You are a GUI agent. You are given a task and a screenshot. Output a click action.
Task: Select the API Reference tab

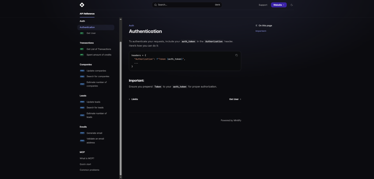click(x=87, y=14)
